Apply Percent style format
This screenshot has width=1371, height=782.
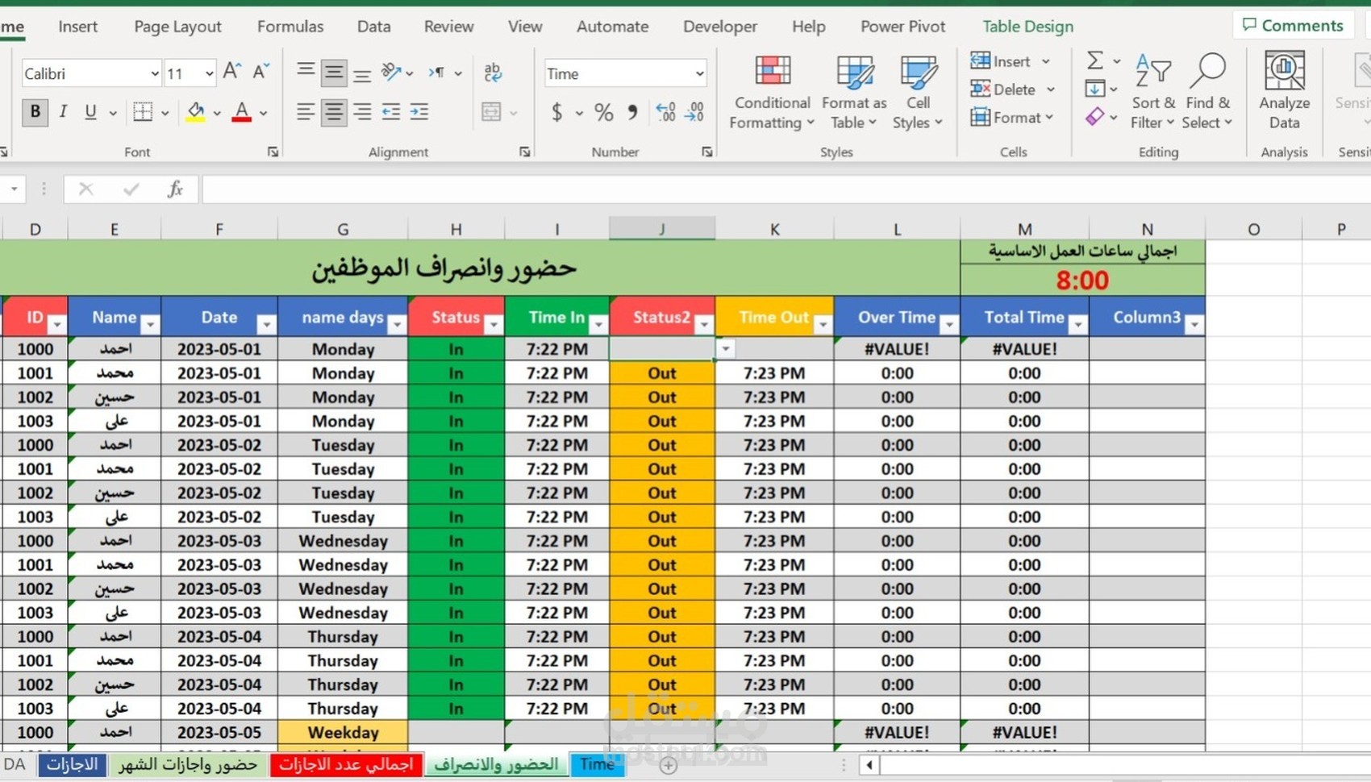coord(603,112)
